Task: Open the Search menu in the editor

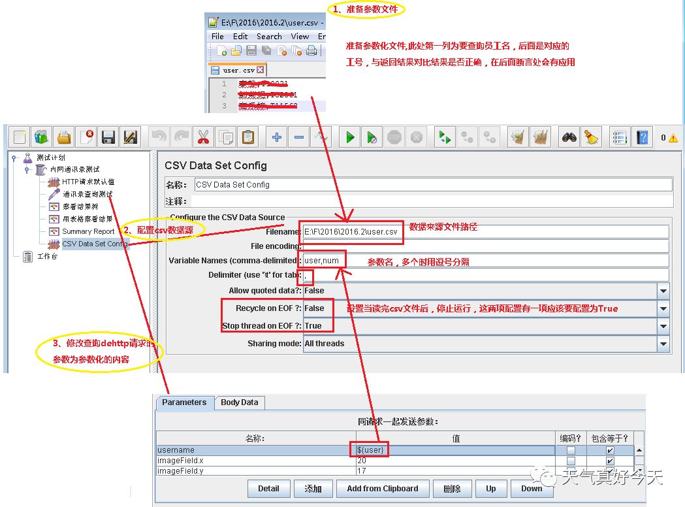Action: pyautogui.click(x=269, y=37)
